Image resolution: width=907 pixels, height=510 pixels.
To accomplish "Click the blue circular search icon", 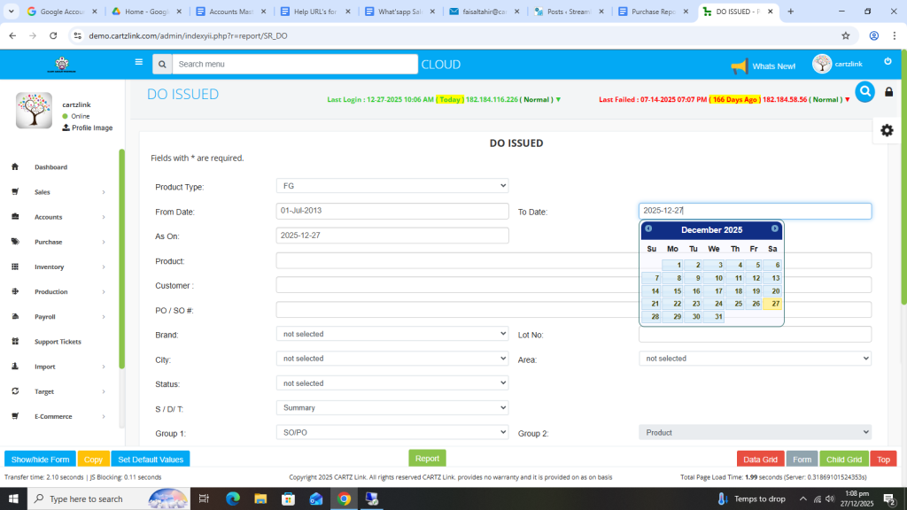I will coord(864,91).
